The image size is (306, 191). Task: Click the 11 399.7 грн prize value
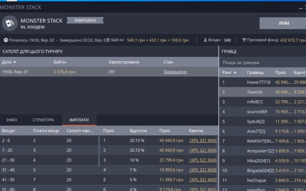pyautogui.click(x=171, y=180)
